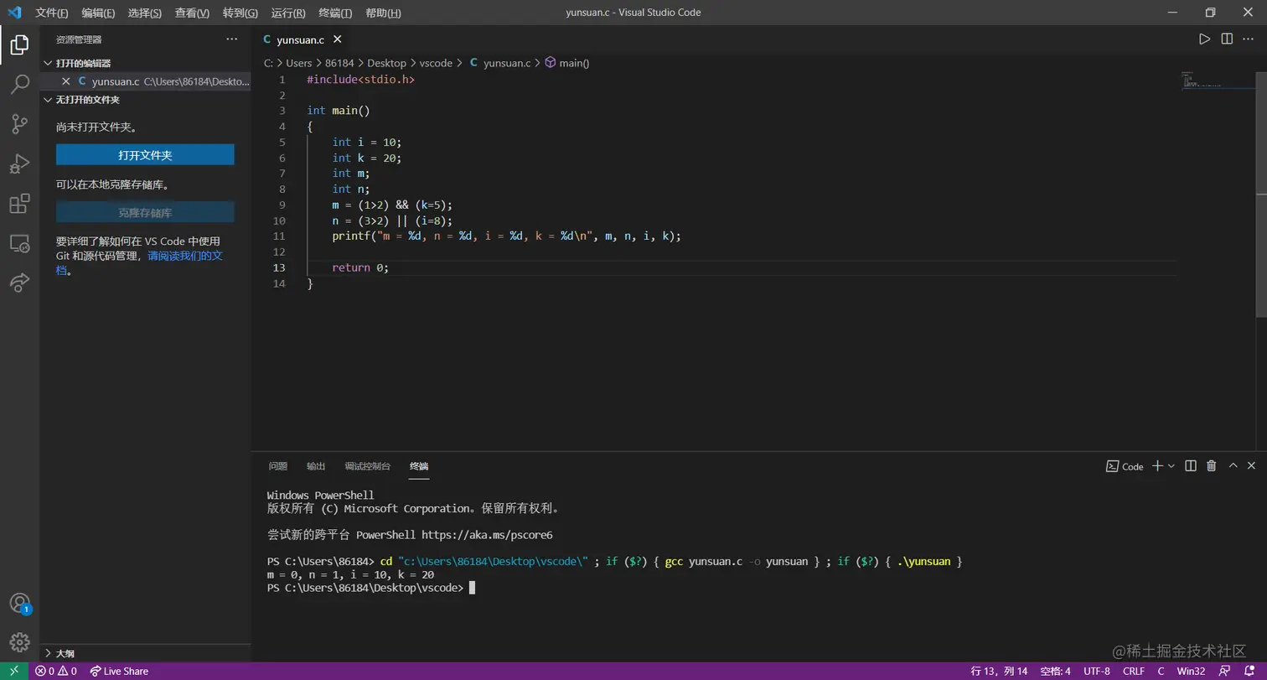Select language mode C in status bar
Viewport: 1267px width, 680px height.
coord(1161,671)
